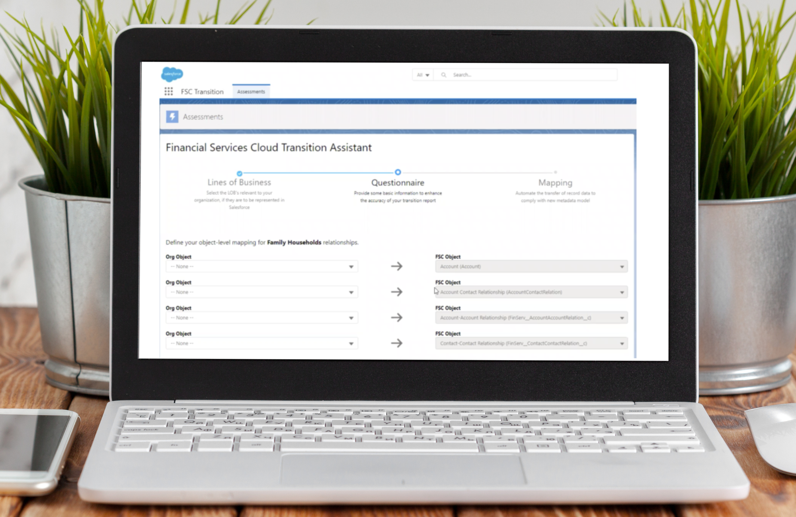The image size is (796, 517).
Task: Click the Assessments lightning bolt icon
Action: tap(172, 117)
